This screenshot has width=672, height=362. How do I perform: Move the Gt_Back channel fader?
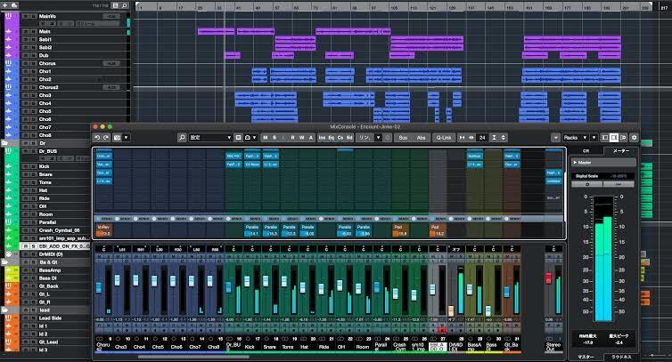point(506,292)
